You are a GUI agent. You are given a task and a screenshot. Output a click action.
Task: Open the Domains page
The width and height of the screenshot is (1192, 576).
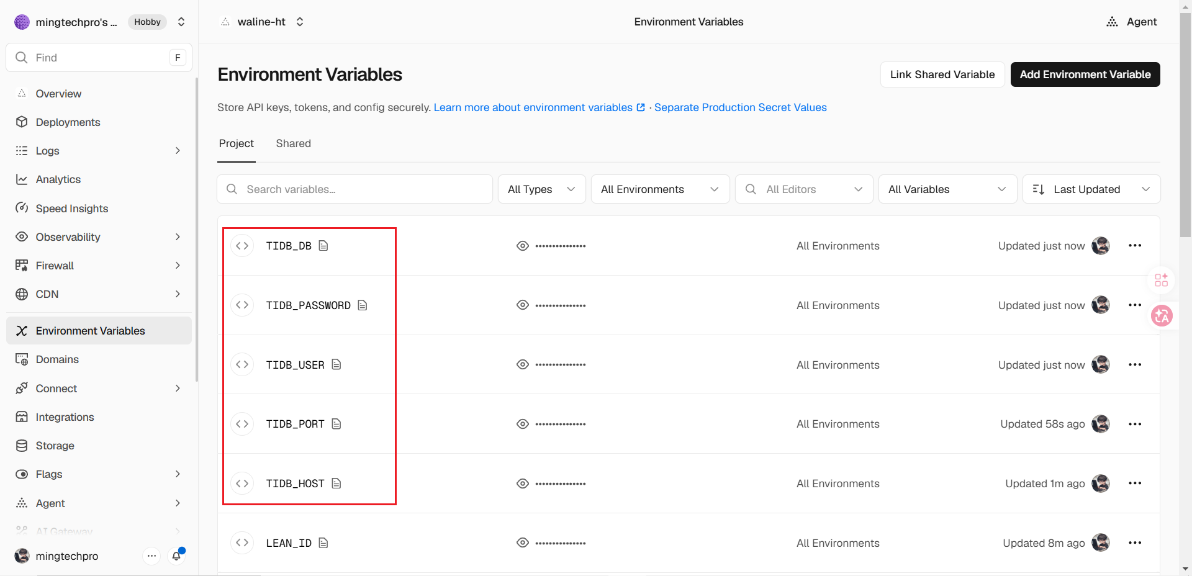[x=99, y=359]
